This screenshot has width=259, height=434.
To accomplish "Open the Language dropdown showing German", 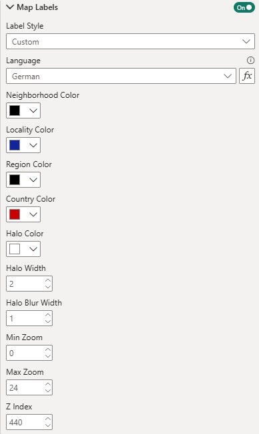I will [x=121, y=76].
